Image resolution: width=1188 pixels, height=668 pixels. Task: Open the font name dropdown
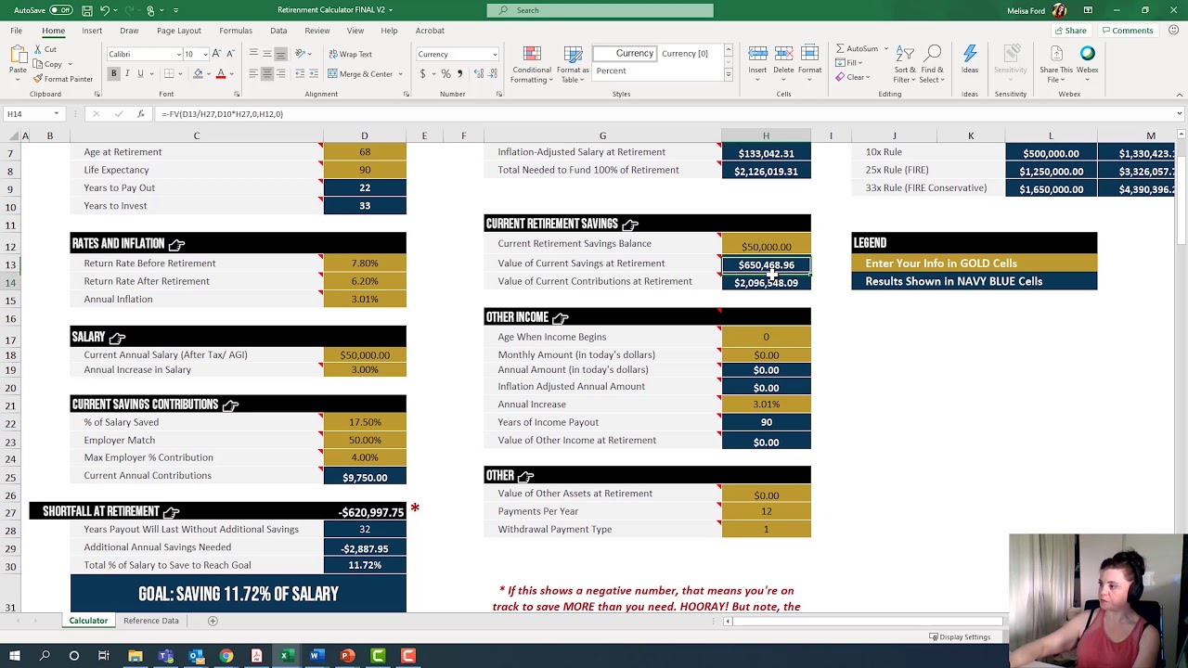point(178,54)
